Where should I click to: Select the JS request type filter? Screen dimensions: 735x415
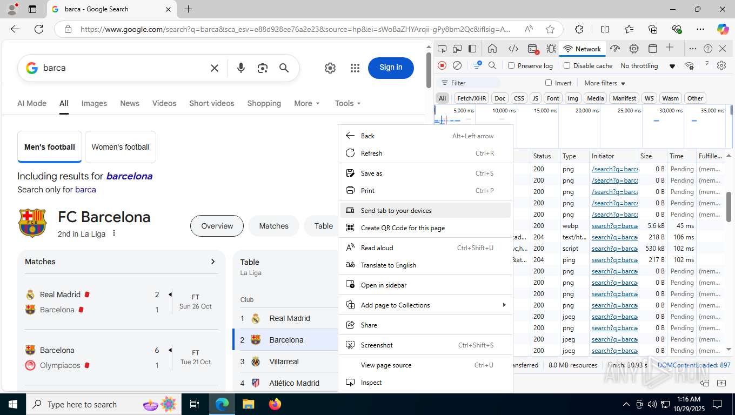coord(535,98)
